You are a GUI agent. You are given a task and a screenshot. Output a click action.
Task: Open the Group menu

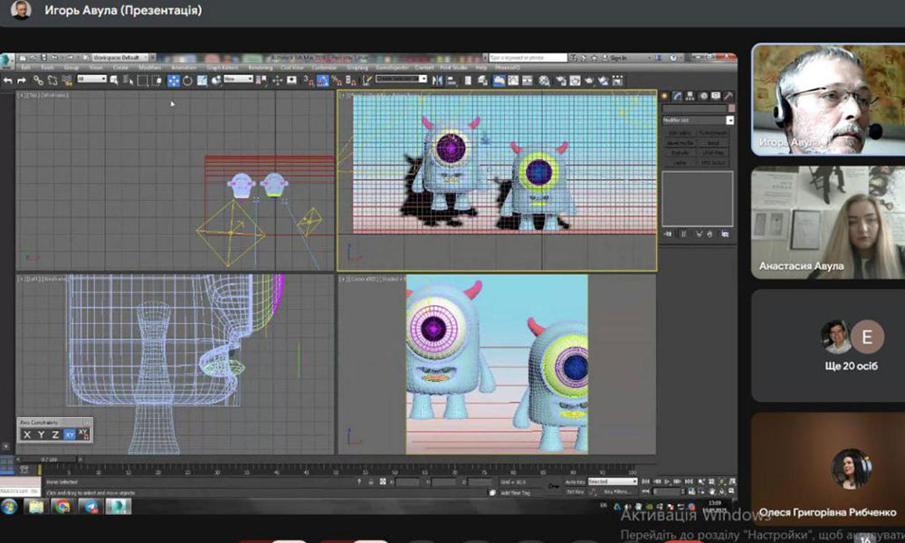coord(71,68)
